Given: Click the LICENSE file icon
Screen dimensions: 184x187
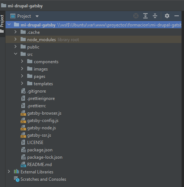Looking at the screenshot, I should click(23, 143).
